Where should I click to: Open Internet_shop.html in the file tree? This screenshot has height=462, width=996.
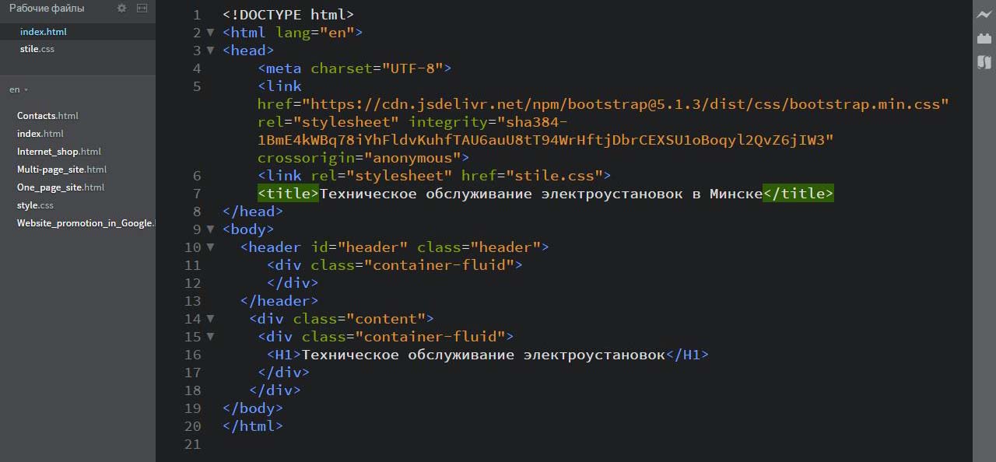[x=59, y=152]
